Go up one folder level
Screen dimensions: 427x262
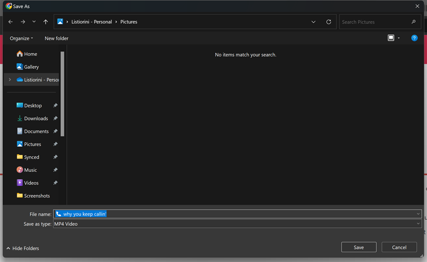click(x=45, y=22)
